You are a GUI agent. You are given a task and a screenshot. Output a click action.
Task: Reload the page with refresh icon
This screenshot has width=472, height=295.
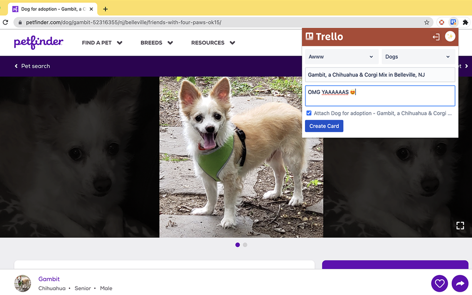pyautogui.click(x=6, y=22)
